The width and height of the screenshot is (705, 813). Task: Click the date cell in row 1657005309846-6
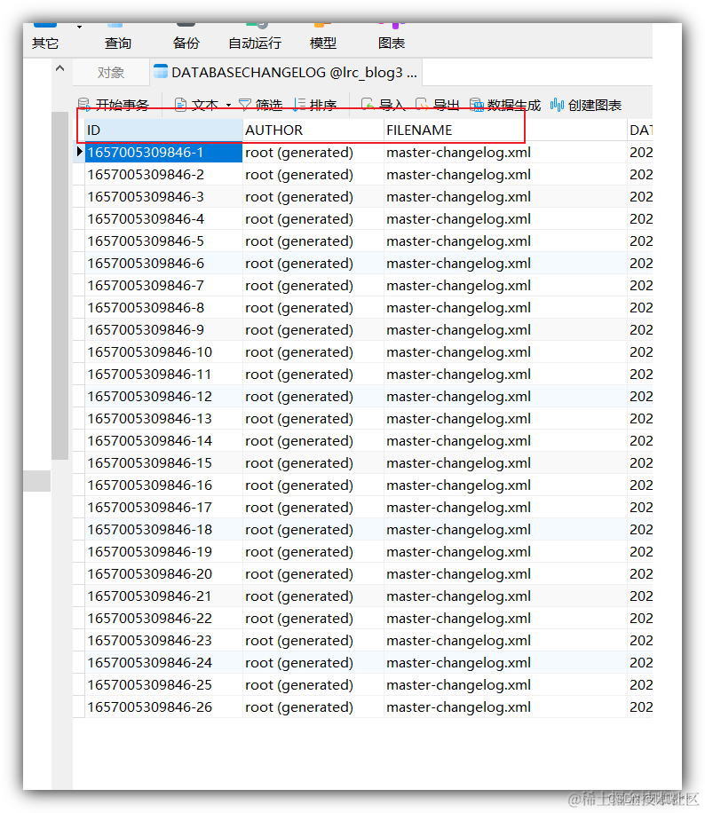[x=640, y=264]
